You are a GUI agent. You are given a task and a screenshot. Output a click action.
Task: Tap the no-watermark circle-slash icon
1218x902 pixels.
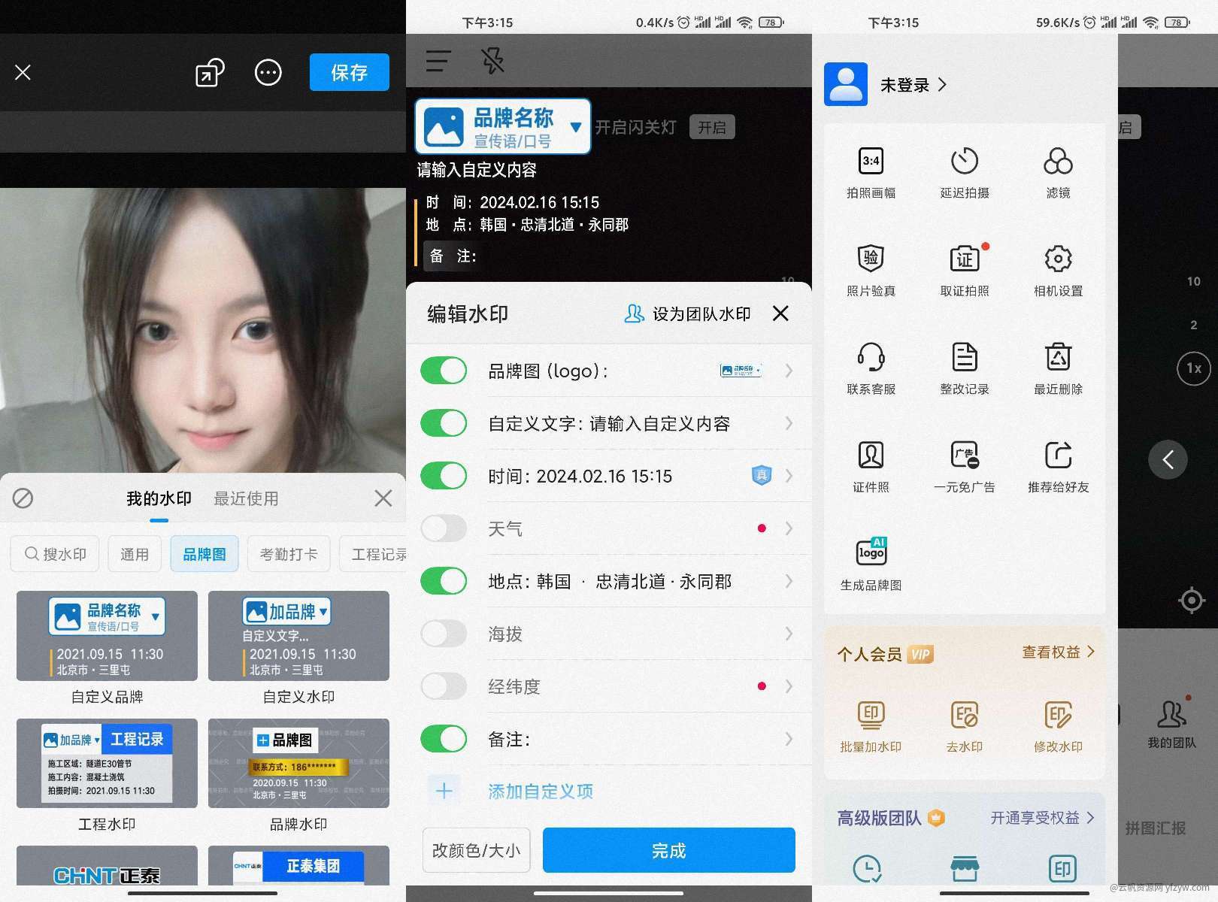pyautogui.click(x=23, y=498)
